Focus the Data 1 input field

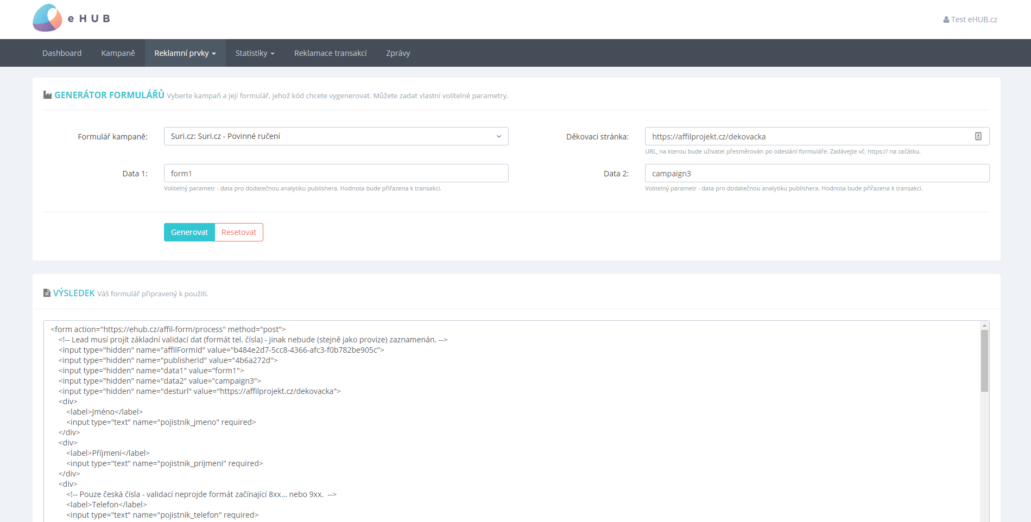tap(336, 173)
